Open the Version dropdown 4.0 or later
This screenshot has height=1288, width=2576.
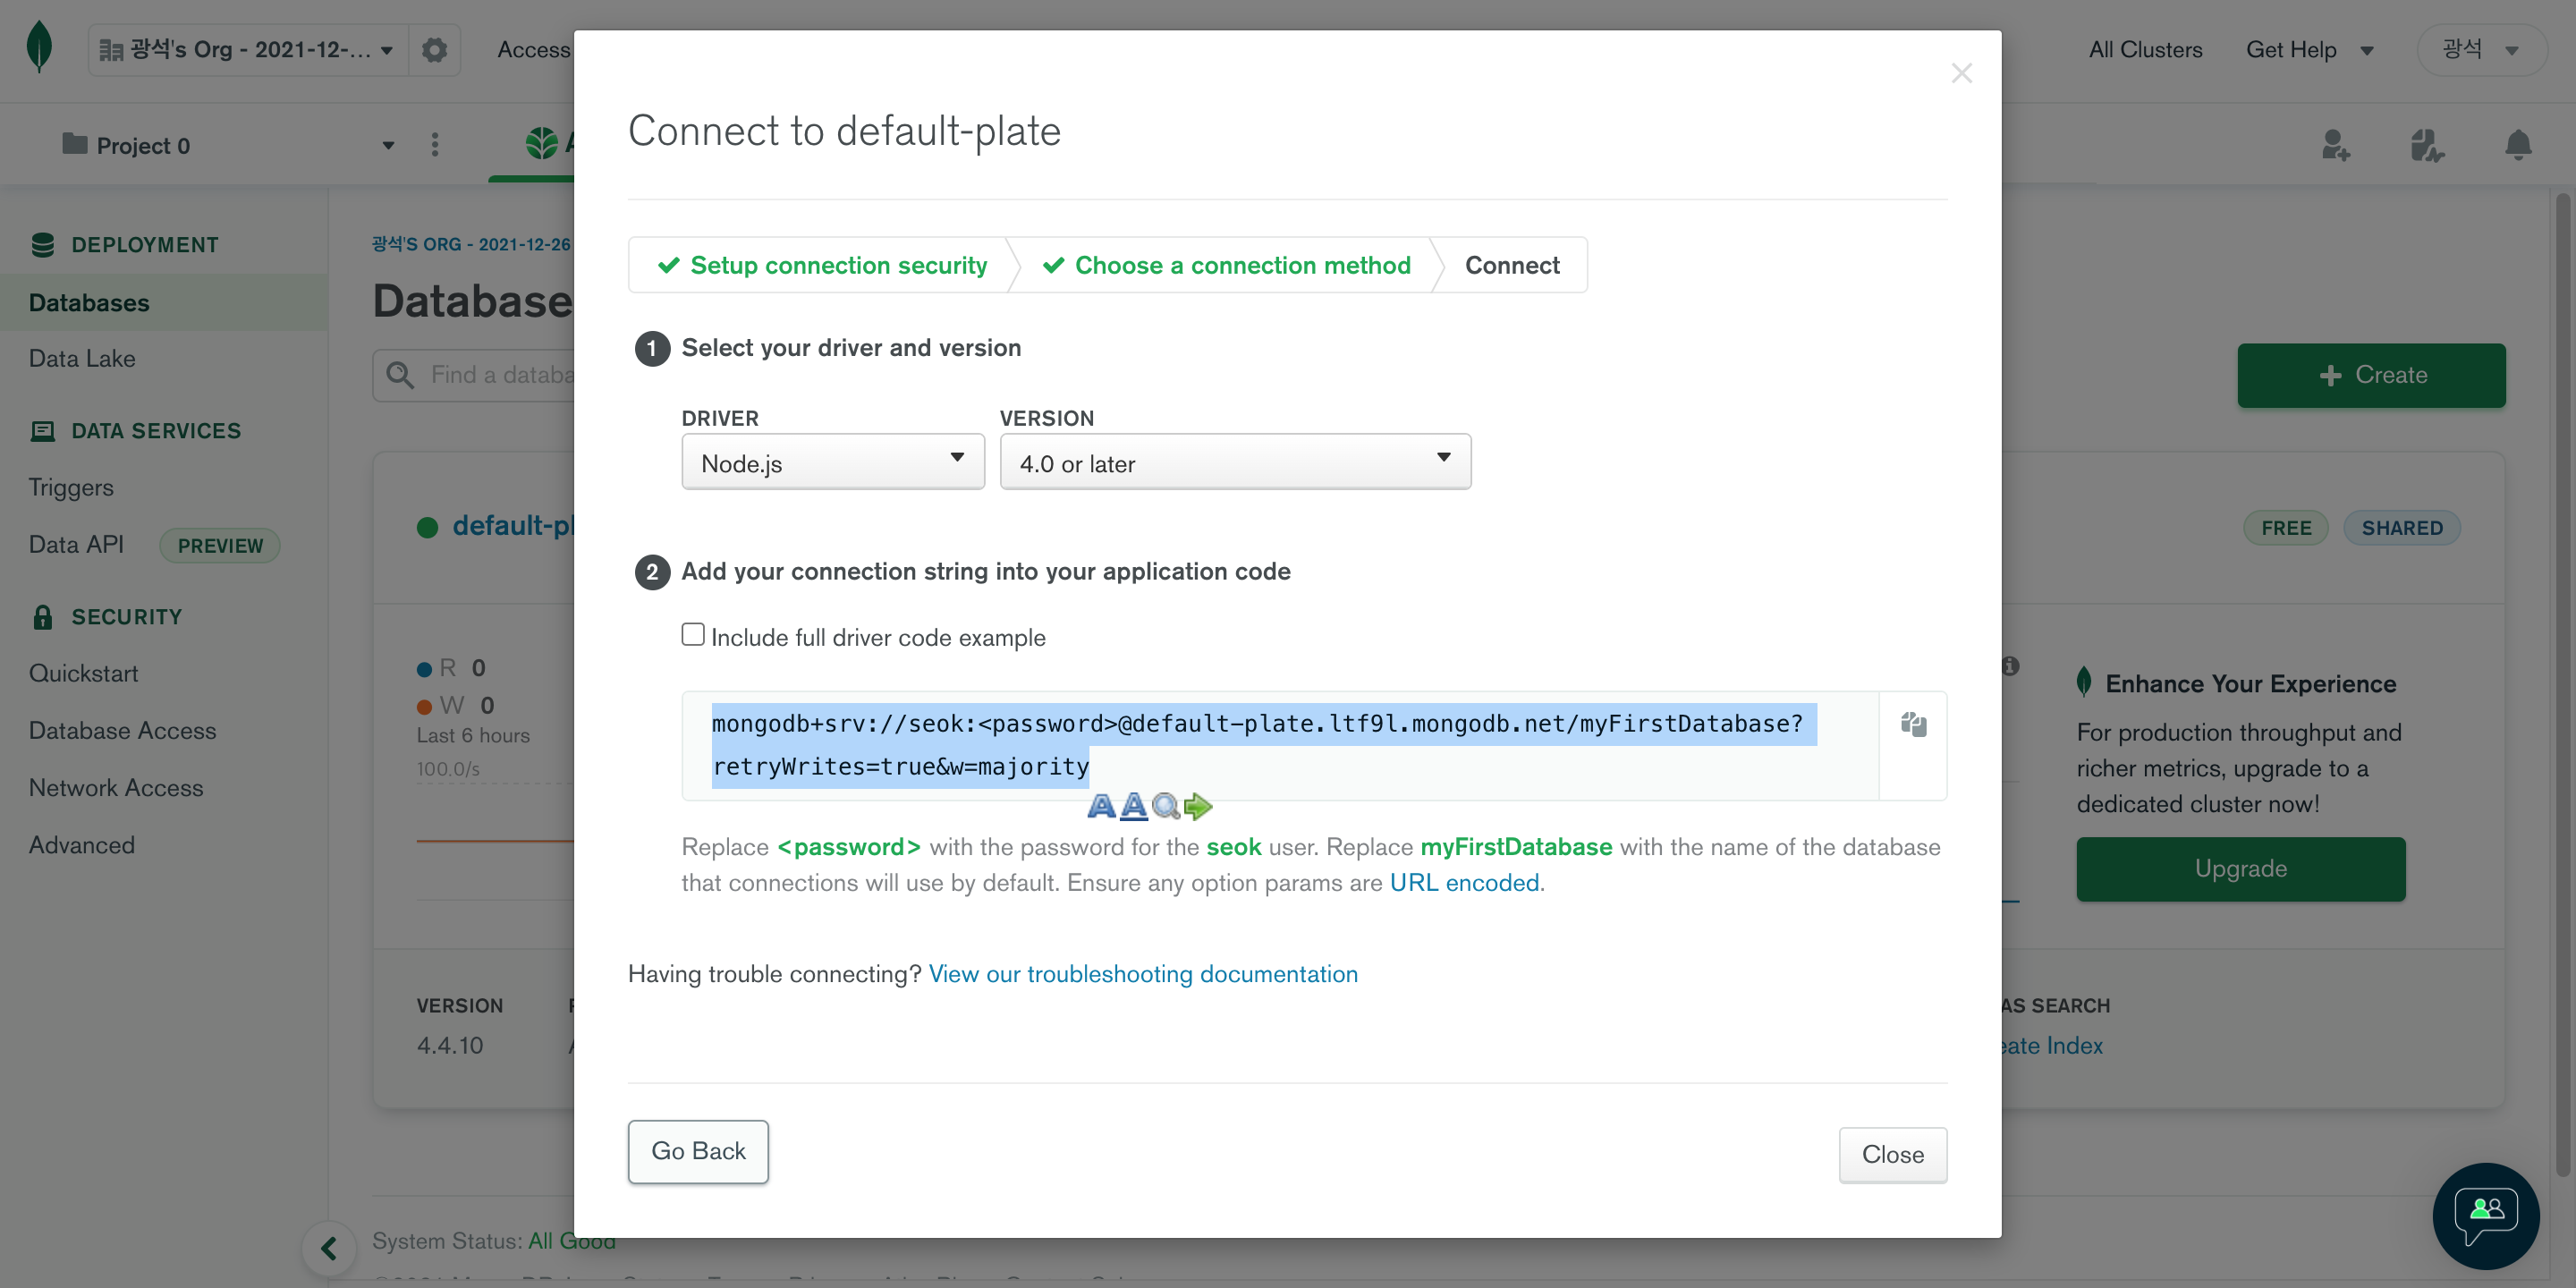click(x=1235, y=462)
